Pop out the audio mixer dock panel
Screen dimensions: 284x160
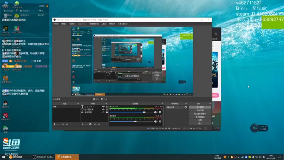coord(163,103)
